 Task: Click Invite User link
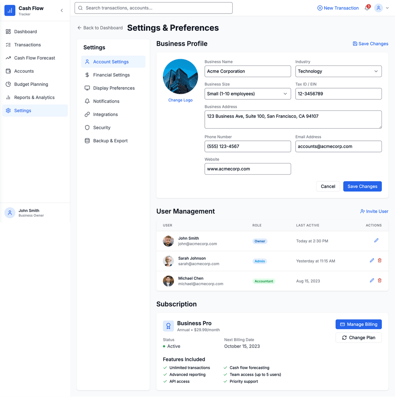pos(374,211)
